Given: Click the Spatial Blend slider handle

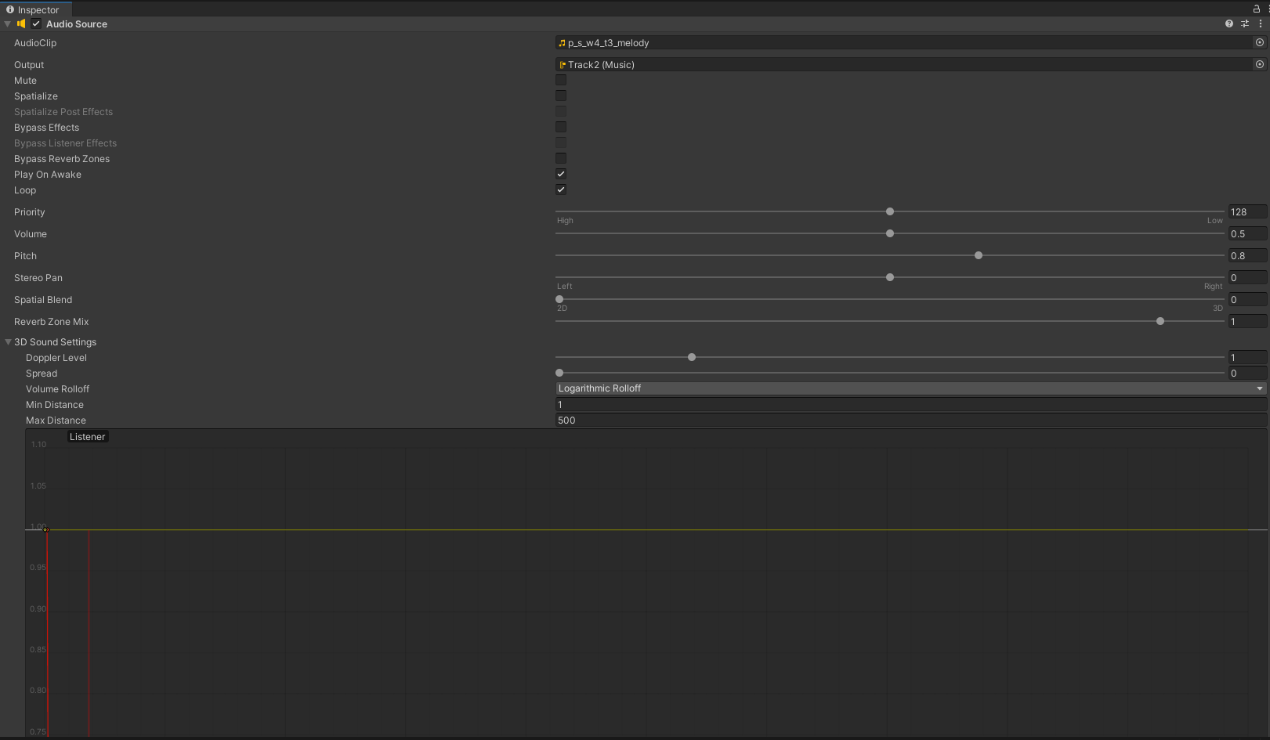Looking at the screenshot, I should point(559,299).
